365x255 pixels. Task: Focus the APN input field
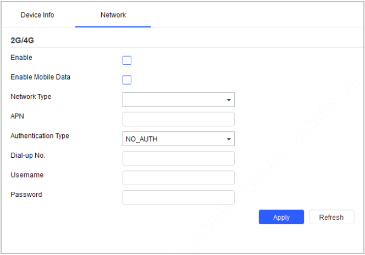[x=179, y=119]
